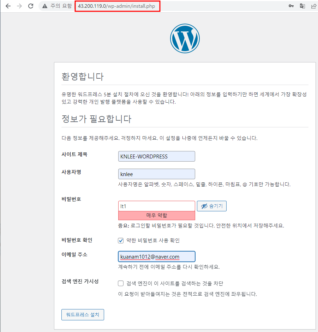
Task: Click the 비밀번호 확인 label
Action: (77, 240)
